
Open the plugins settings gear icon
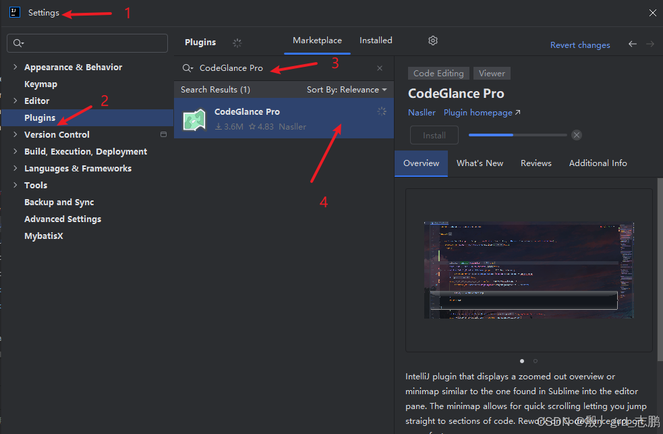[x=432, y=40]
